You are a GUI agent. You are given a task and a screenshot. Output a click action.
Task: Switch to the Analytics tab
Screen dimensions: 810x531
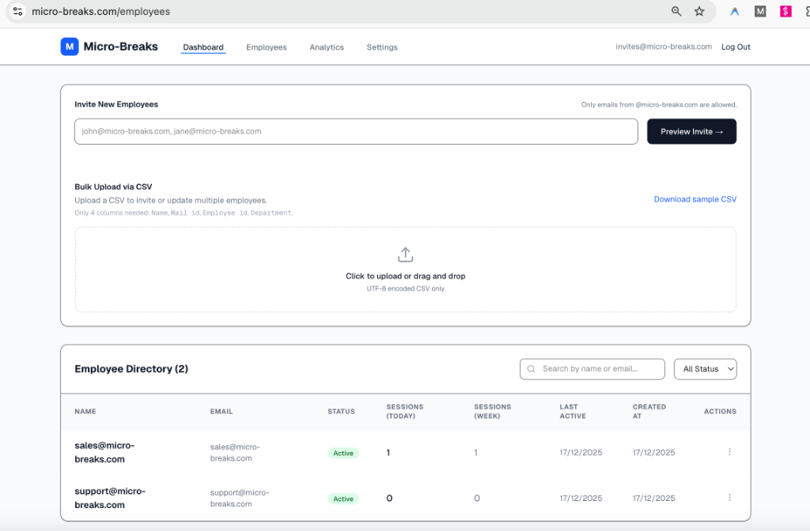(x=327, y=47)
